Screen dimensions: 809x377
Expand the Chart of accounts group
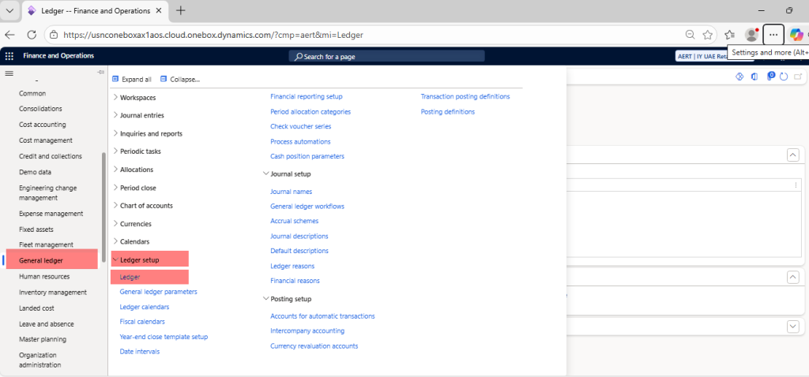click(145, 206)
